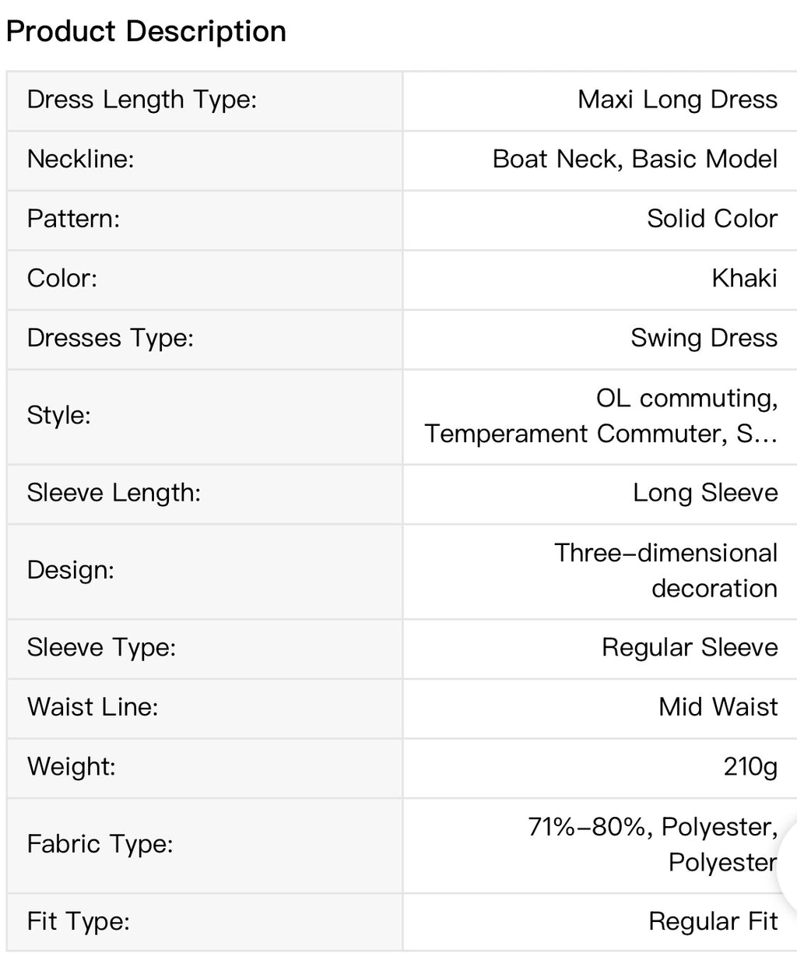Click the Product Description heading
The image size is (797, 971).
146,32
